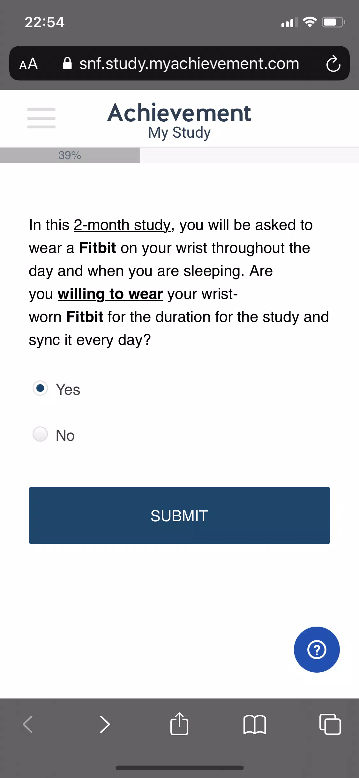Select the Yes radio button
This screenshot has height=778, width=359.
(x=40, y=388)
